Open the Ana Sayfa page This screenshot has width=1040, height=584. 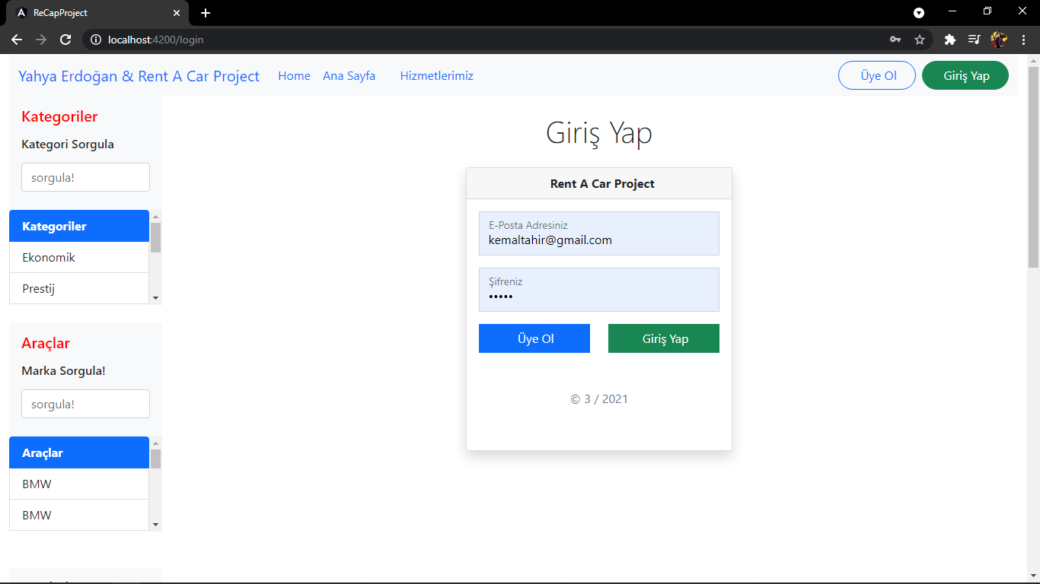[349, 75]
